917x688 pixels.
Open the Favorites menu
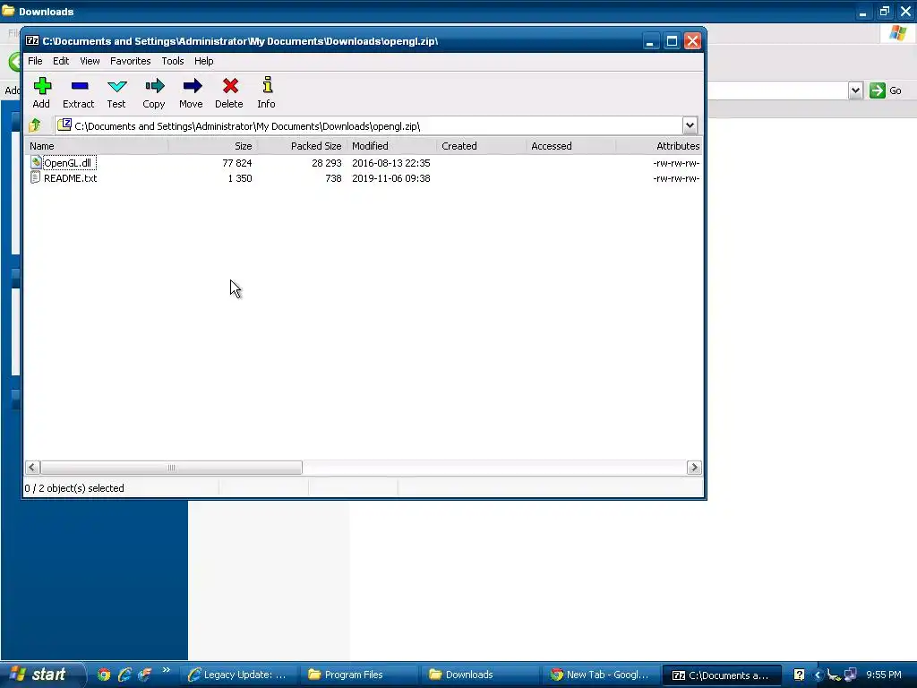tap(131, 61)
